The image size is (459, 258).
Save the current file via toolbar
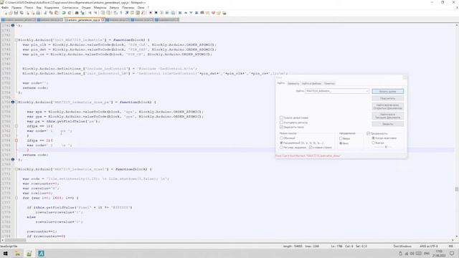pyautogui.click(x=16, y=13)
